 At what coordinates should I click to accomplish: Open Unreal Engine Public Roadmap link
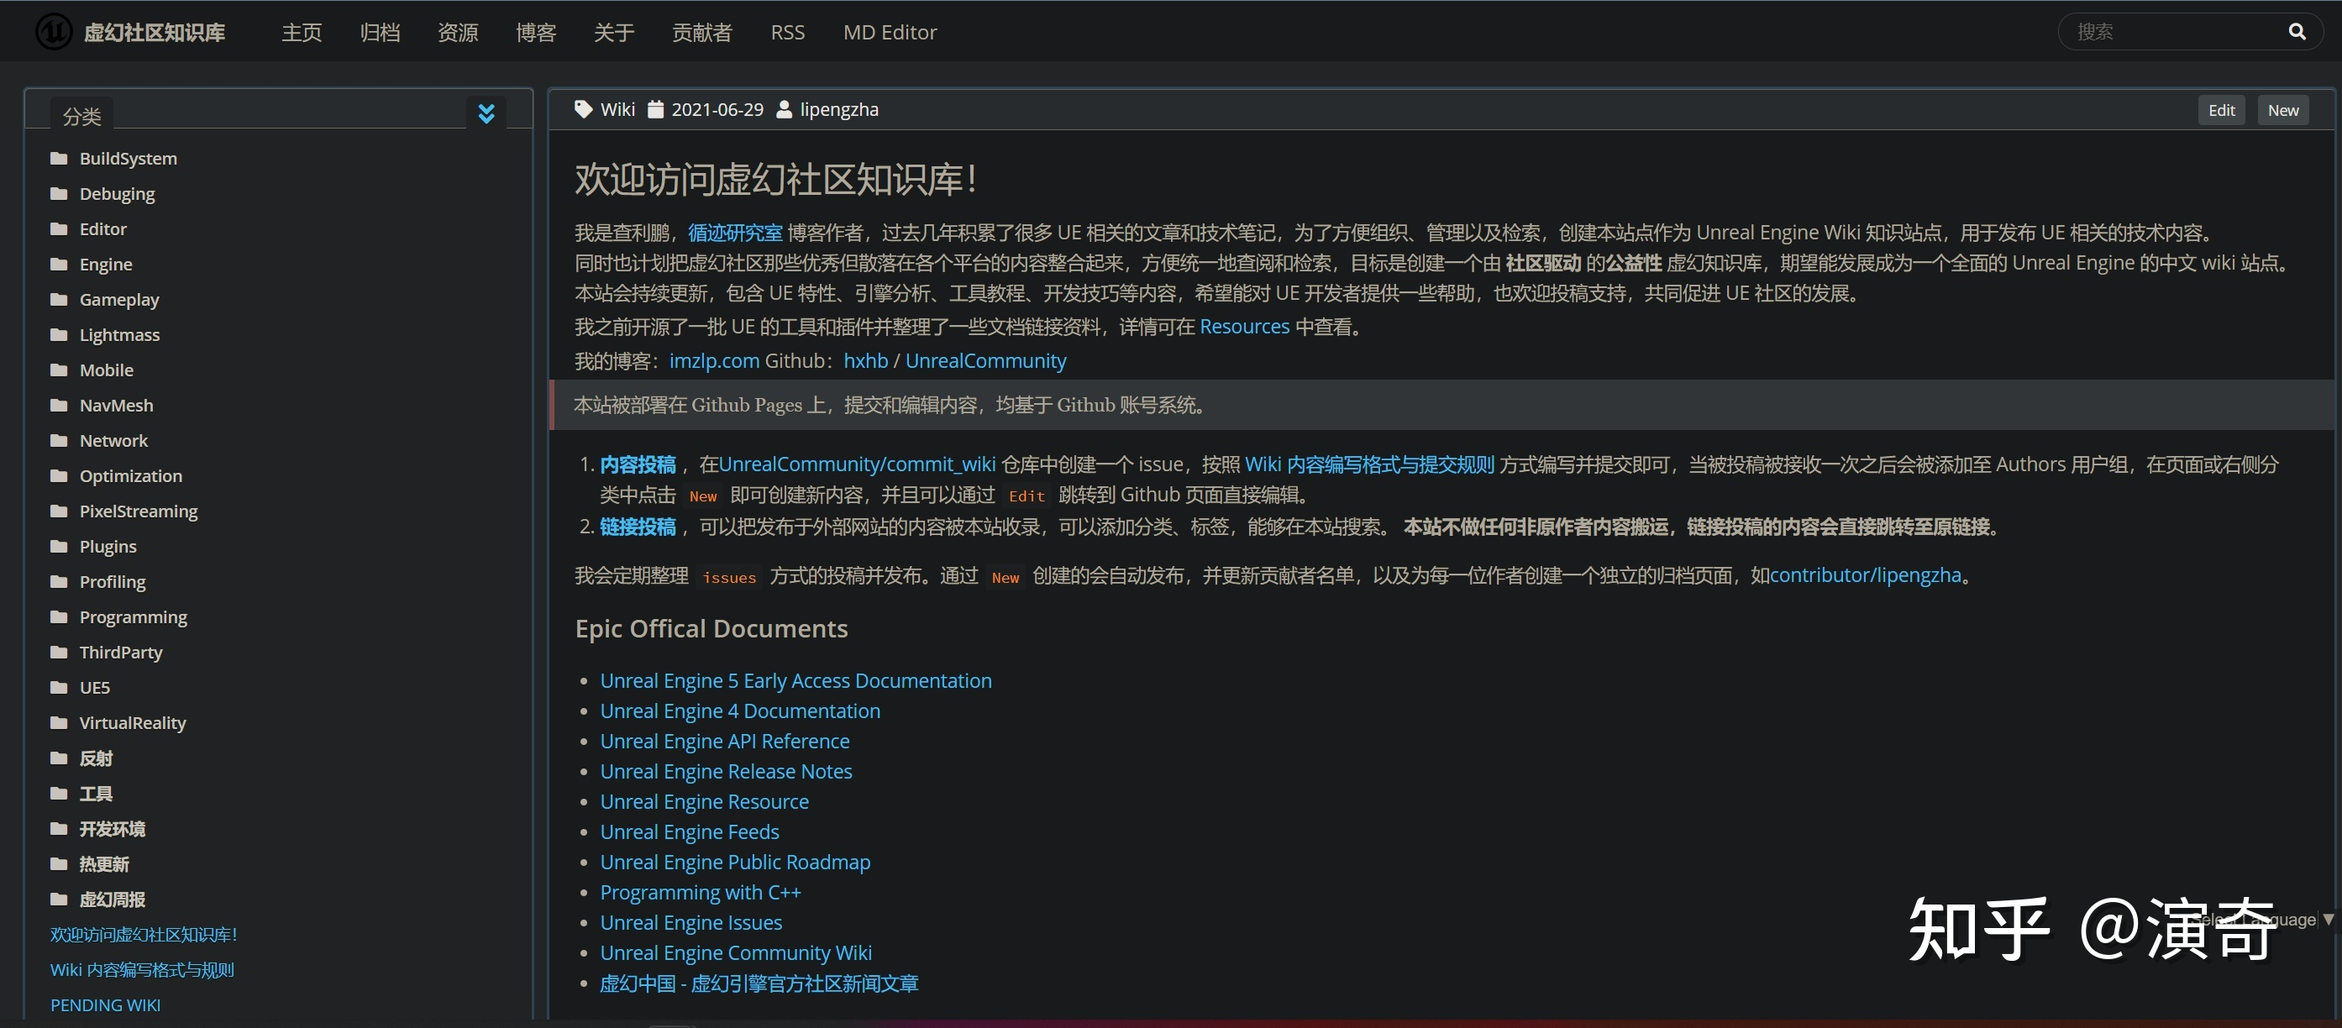[x=736, y=862]
